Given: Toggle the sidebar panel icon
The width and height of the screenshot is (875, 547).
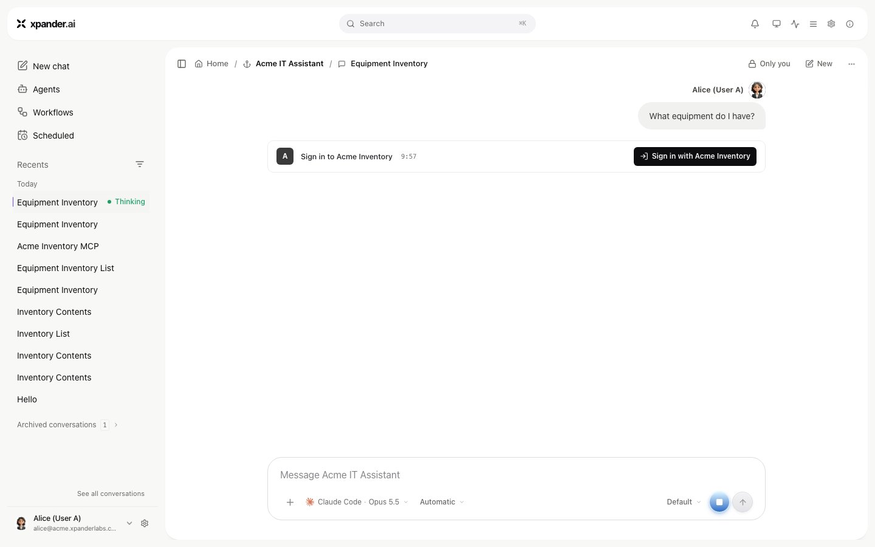Looking at the screenshot, I should click(x=182, y=64).
